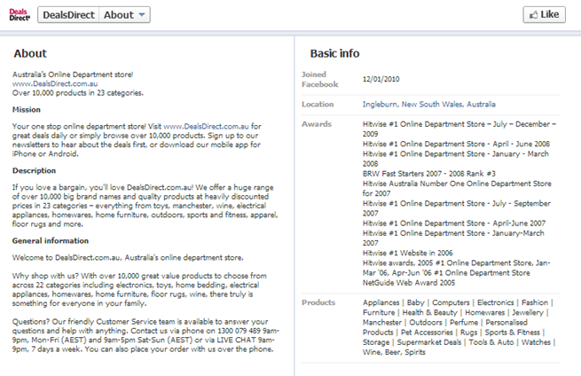
Task: Open Health & Beauty products
Action: point(430,313)
